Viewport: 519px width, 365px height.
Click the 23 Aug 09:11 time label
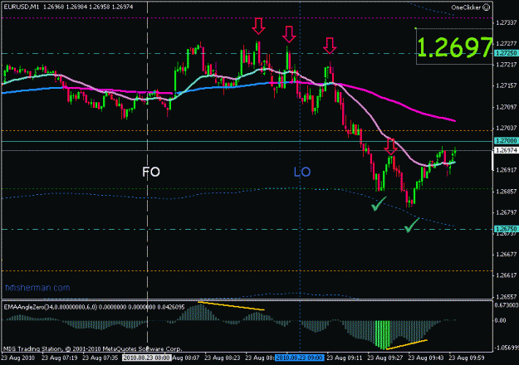click(345, 358)
